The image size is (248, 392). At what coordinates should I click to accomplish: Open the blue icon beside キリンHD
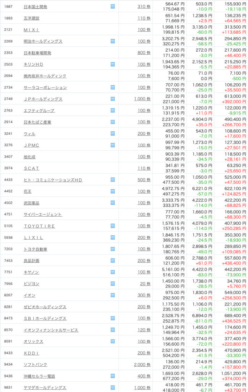[113, 64]
